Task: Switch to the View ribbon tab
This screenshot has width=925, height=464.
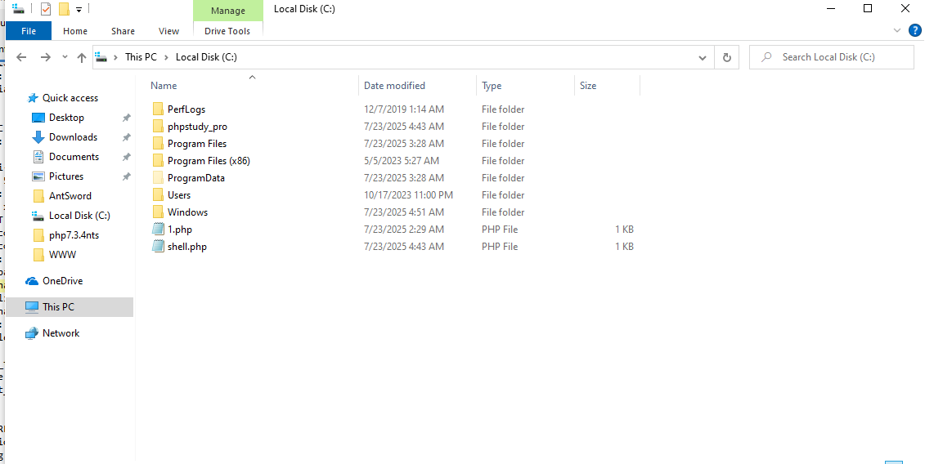Action: [x=168, y=31]
